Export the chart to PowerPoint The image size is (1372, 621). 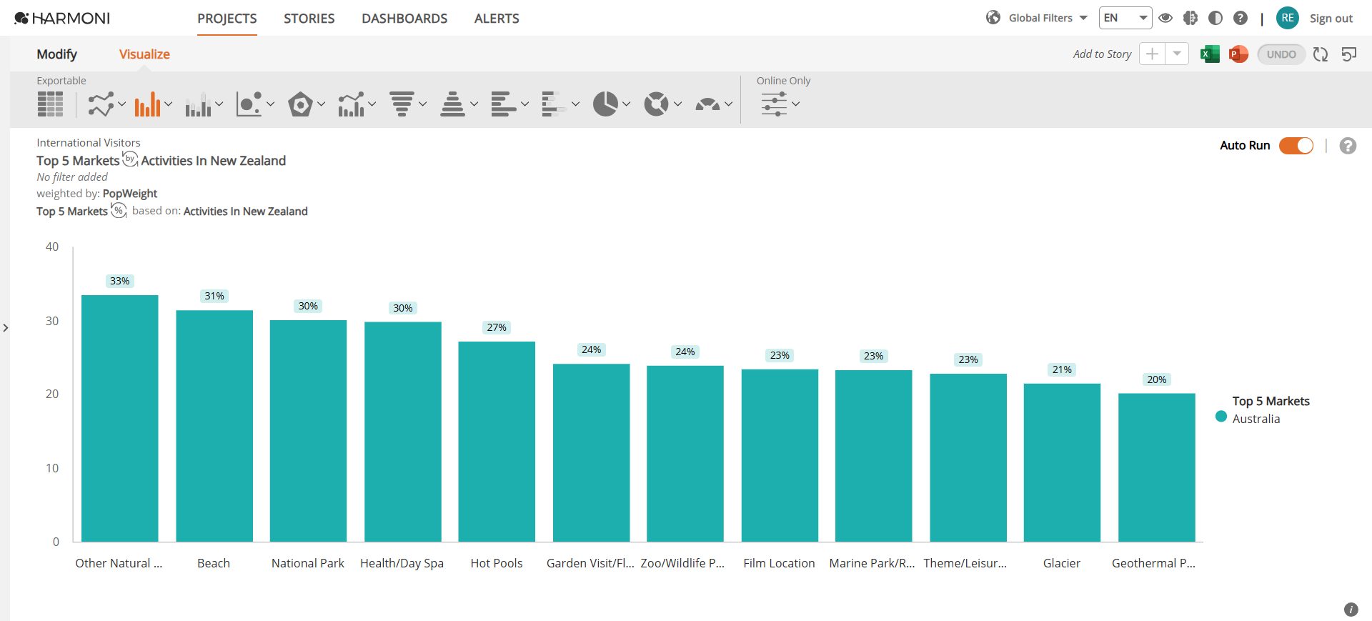tap(1238, 54)
